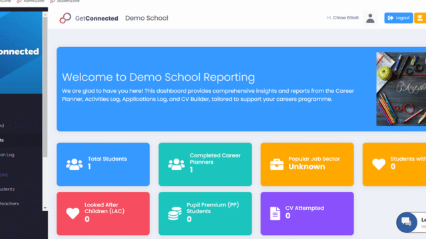Click the heart icon on the orange Students card

[379, 164]
